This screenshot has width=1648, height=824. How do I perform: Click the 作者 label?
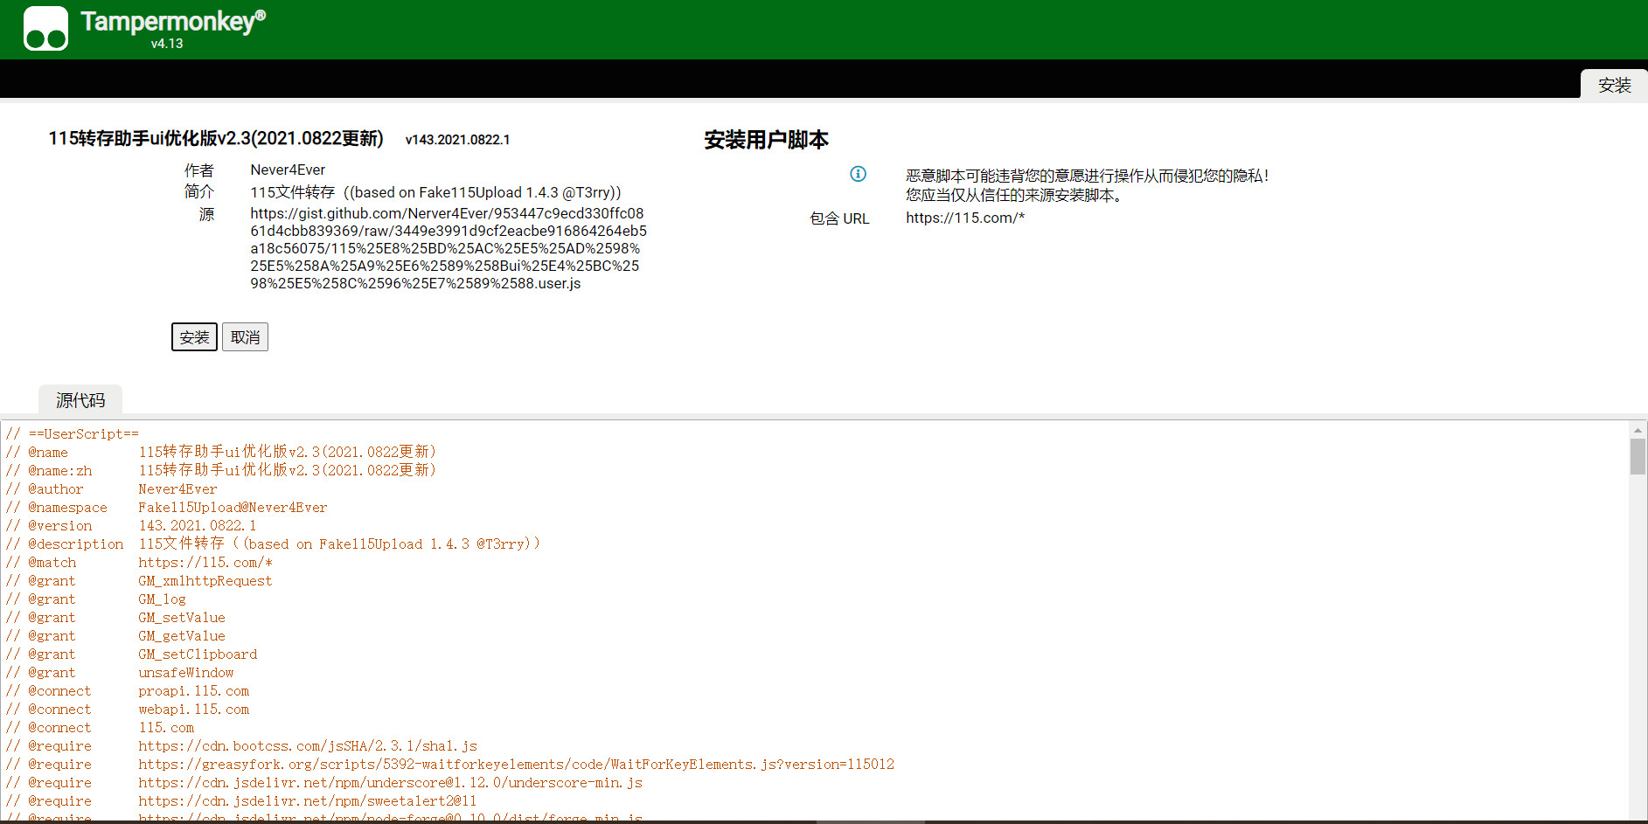coord(199,170)
